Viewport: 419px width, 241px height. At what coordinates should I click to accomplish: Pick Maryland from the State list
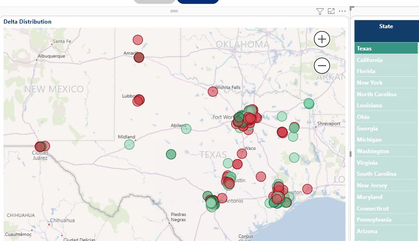click(x=386, y=197)
